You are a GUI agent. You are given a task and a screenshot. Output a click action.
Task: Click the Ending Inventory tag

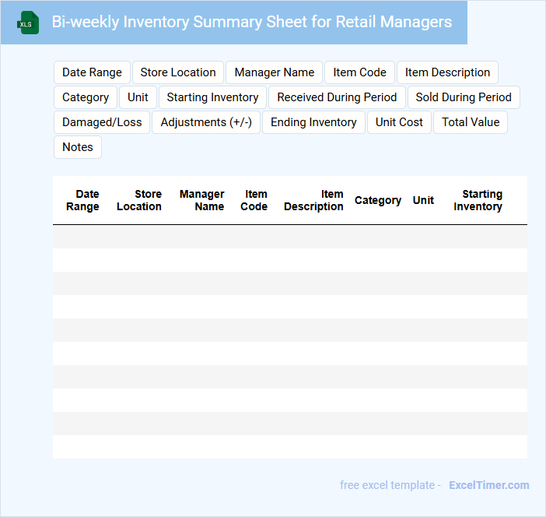(x=313, y=122)
